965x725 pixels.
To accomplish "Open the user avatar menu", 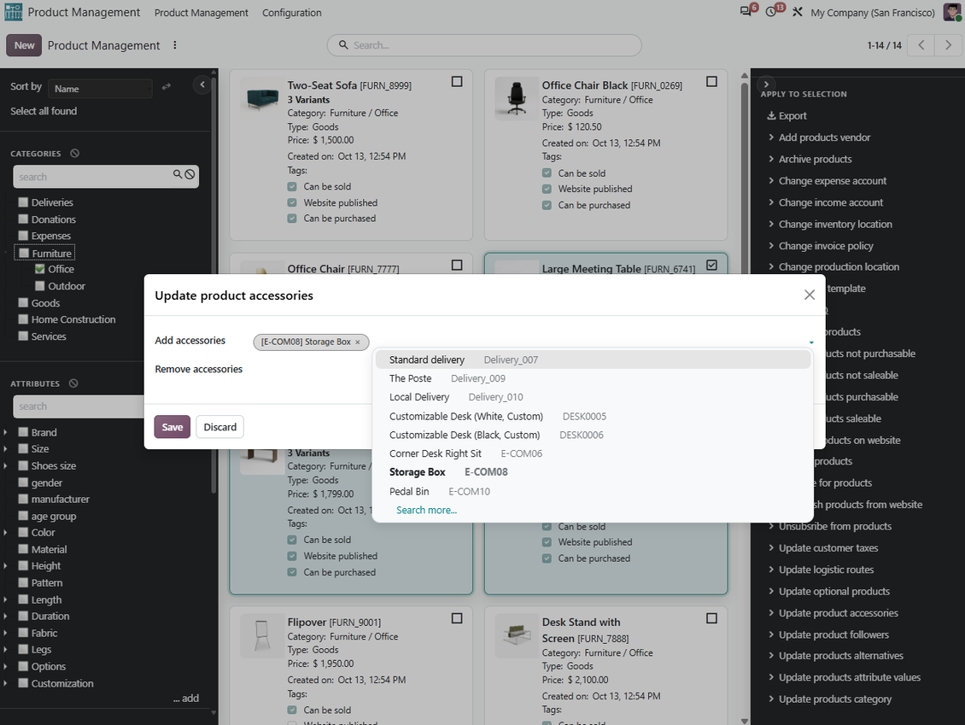I will [x=951, y=12].
